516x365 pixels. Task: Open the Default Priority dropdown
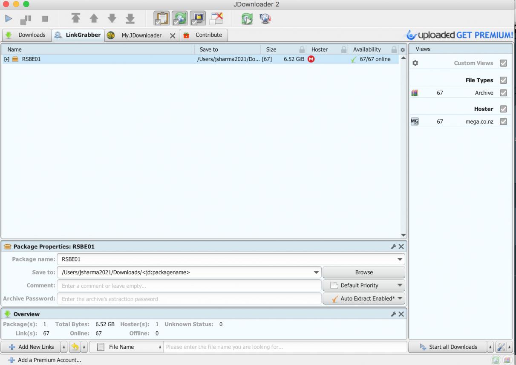364,286
